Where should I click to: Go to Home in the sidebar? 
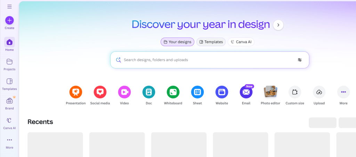pyautogui.click(x=9, y=45)
